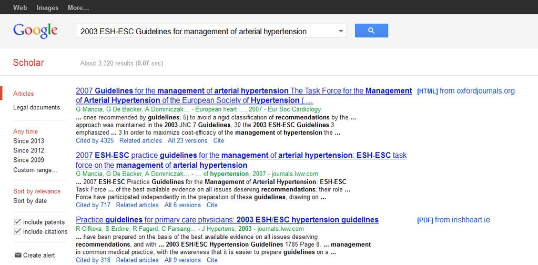Viewport: 538px width, 265px height.
Task: Click the Scholar heading
Action: [x=28, y=63]
